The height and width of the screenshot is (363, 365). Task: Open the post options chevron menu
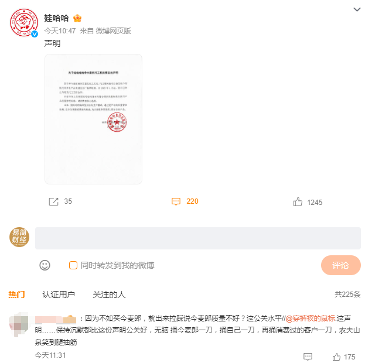tap(357, 9)
